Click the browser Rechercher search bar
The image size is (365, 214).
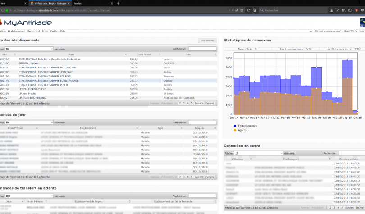[293, 10]
